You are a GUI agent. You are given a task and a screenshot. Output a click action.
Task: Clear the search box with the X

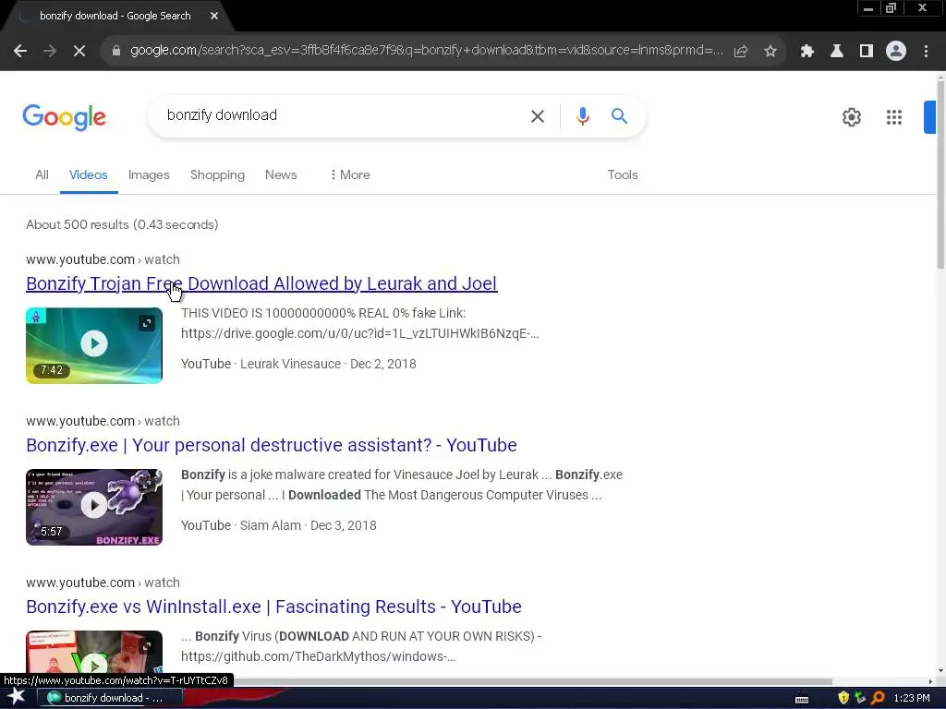[x=537, y=115]
